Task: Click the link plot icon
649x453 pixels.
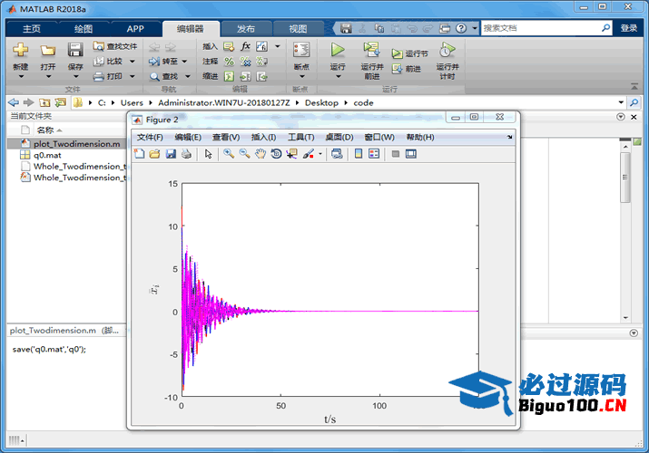Action: point(337,154)
